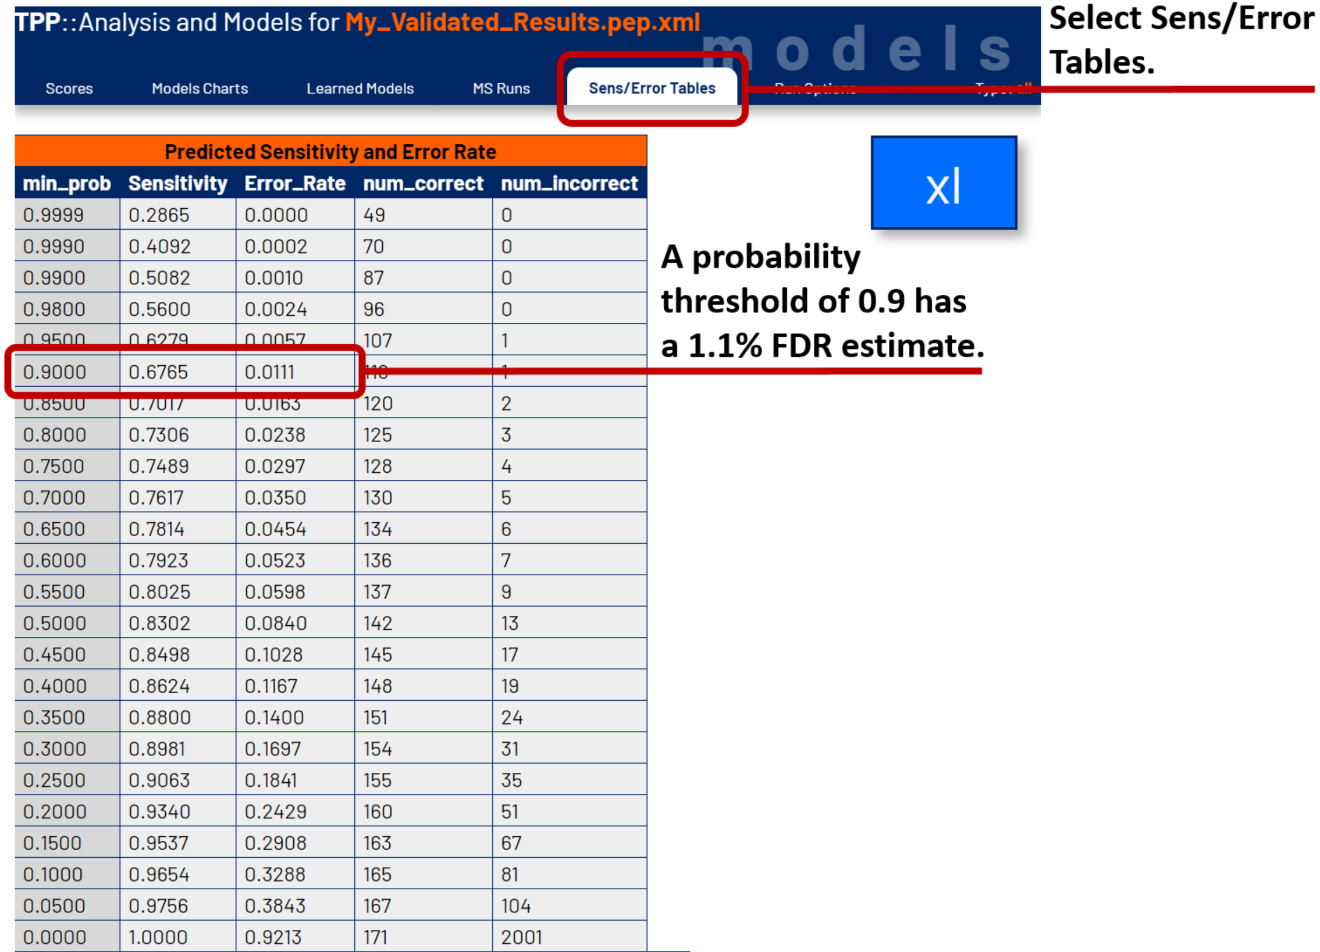Select the 0.9000 min_prob cell

(x=55, y=372)
